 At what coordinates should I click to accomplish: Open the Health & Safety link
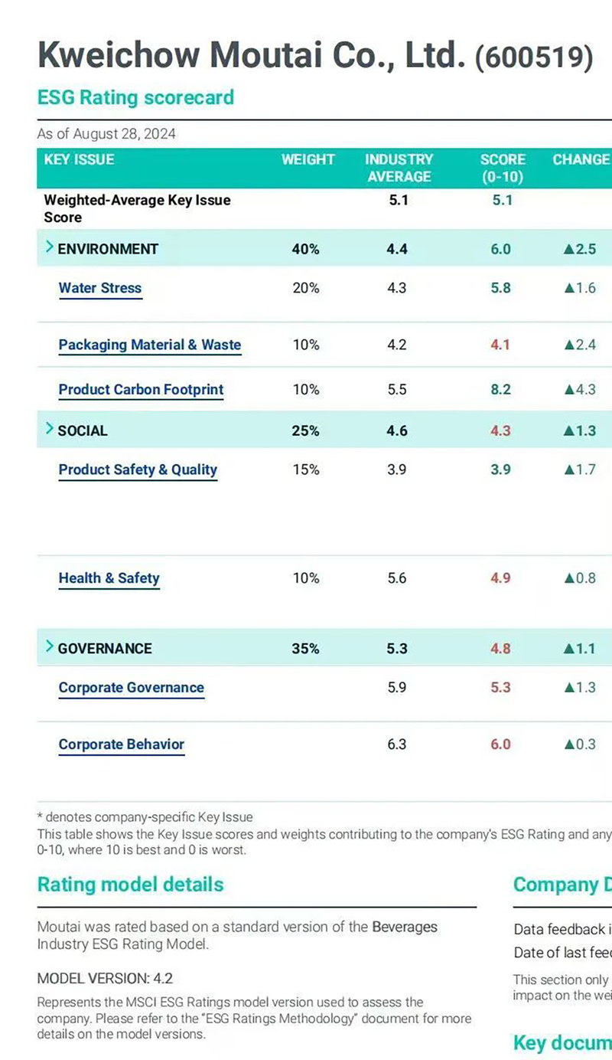tap(109, 578)
